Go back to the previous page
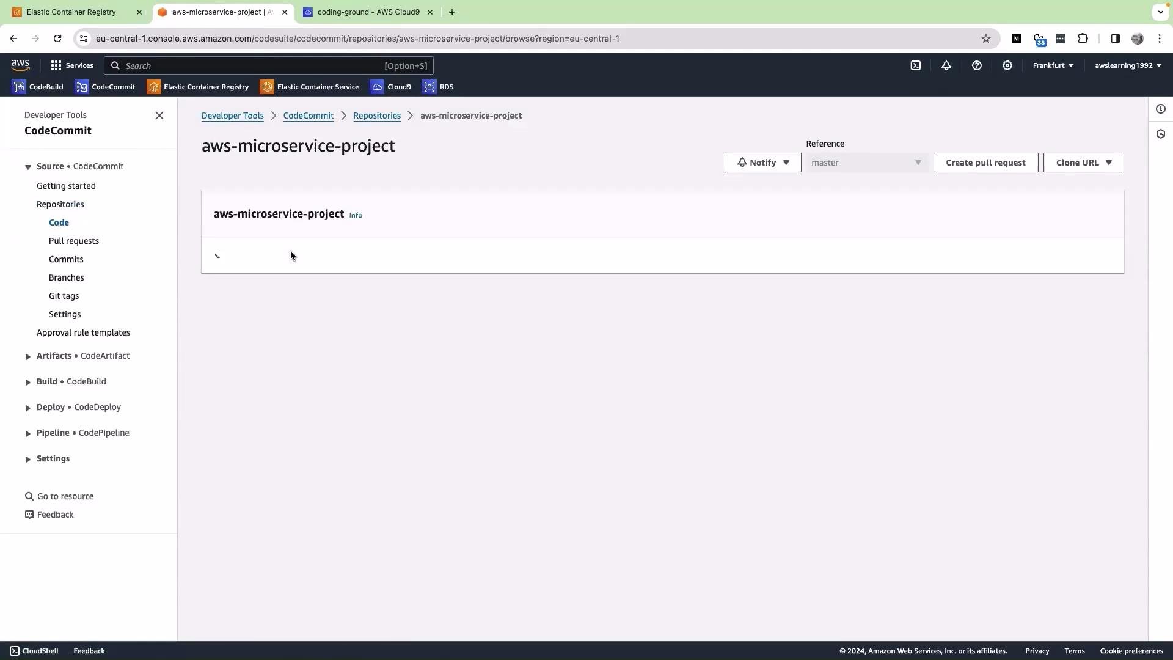This screenshot has width=1173, height=660. tap(13, 38)
